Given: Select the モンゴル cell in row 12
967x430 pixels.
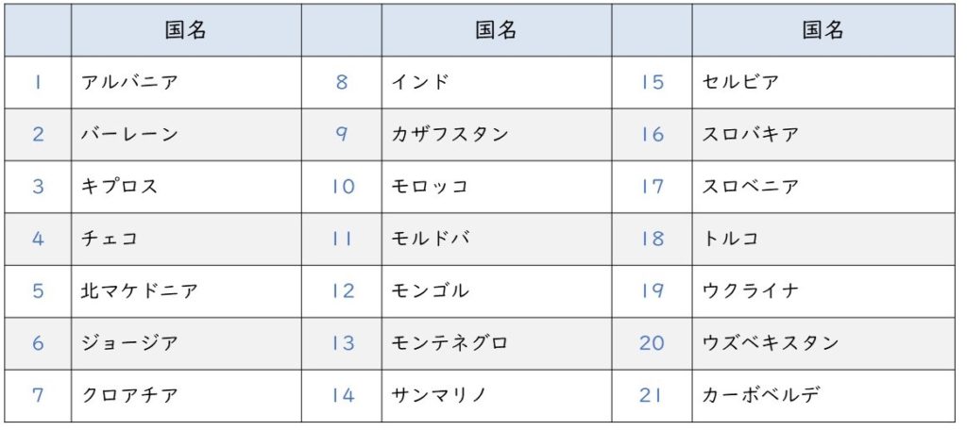Looking at the screenshot, I should [x=497, y=291].
